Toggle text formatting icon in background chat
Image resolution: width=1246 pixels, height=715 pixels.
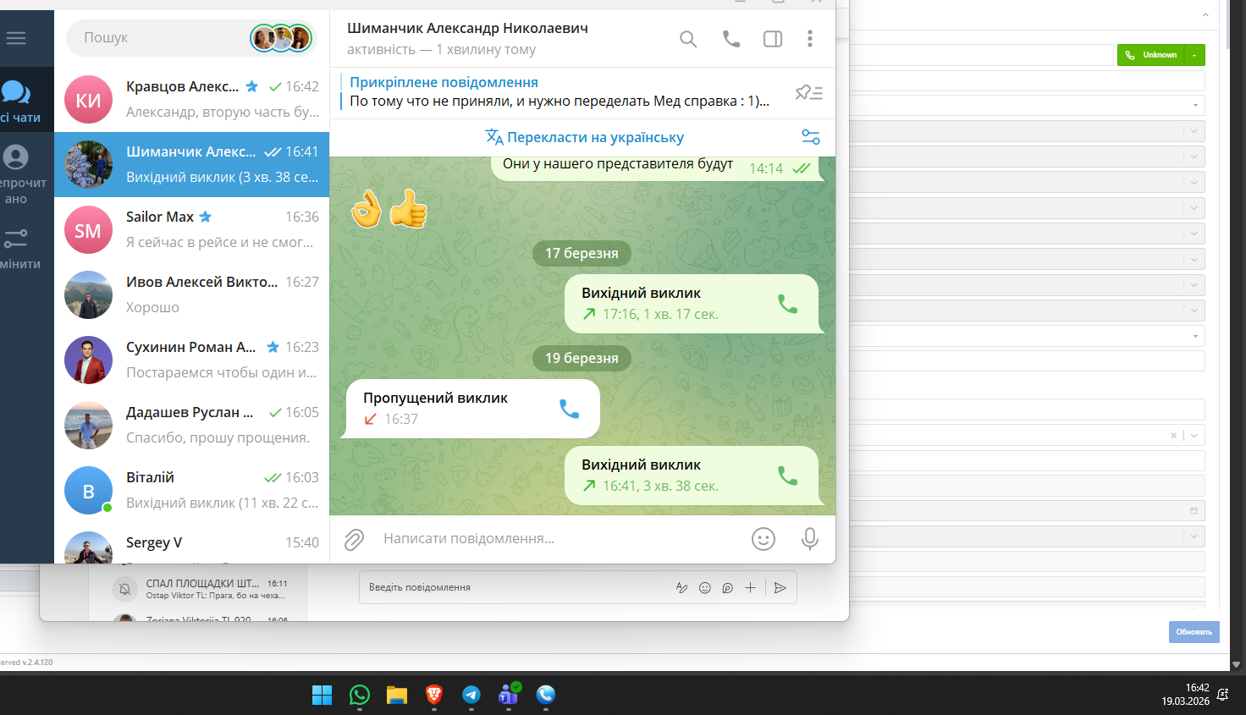pos(681,587)
